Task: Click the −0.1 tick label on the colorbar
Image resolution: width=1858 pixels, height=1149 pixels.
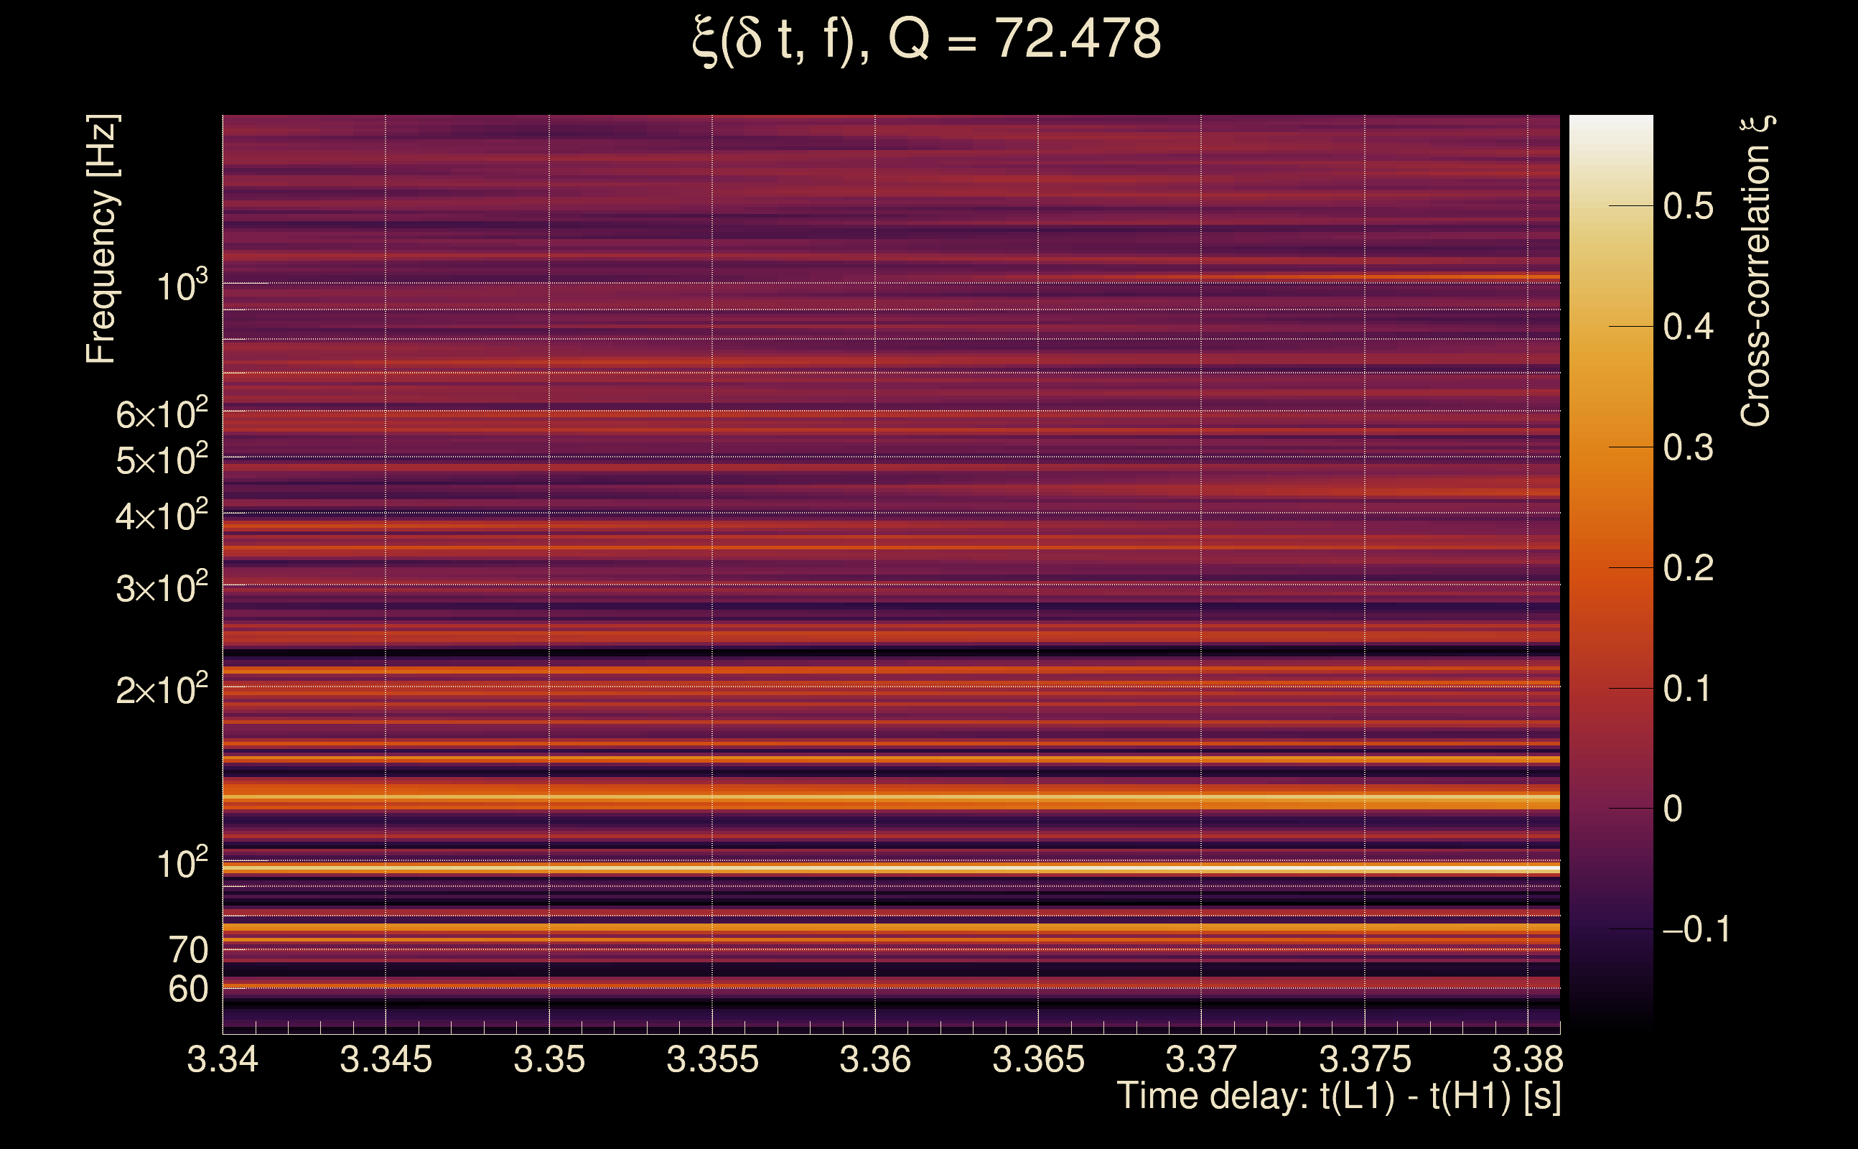Action: [x=1696, y=929]
